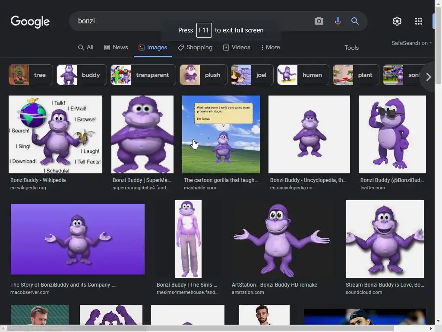Screen dimensions: 442x332
Task: Start voice search with the microphone icon
Action: tap(338, 21)
